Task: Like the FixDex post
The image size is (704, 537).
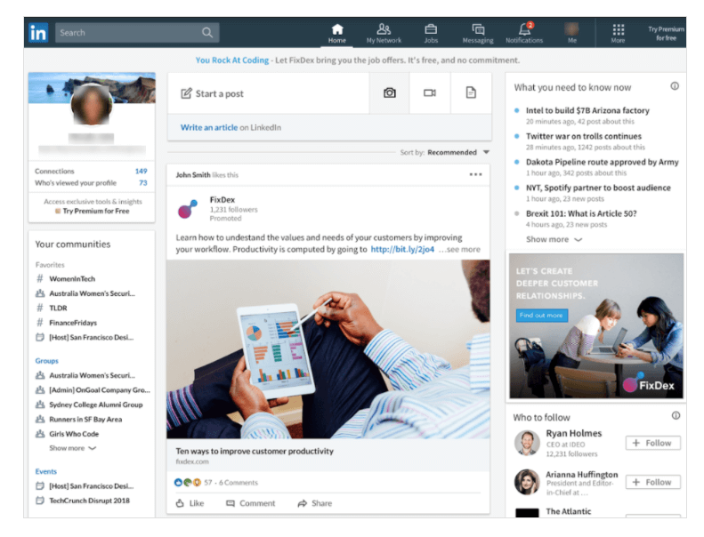Action: point(190,503)
